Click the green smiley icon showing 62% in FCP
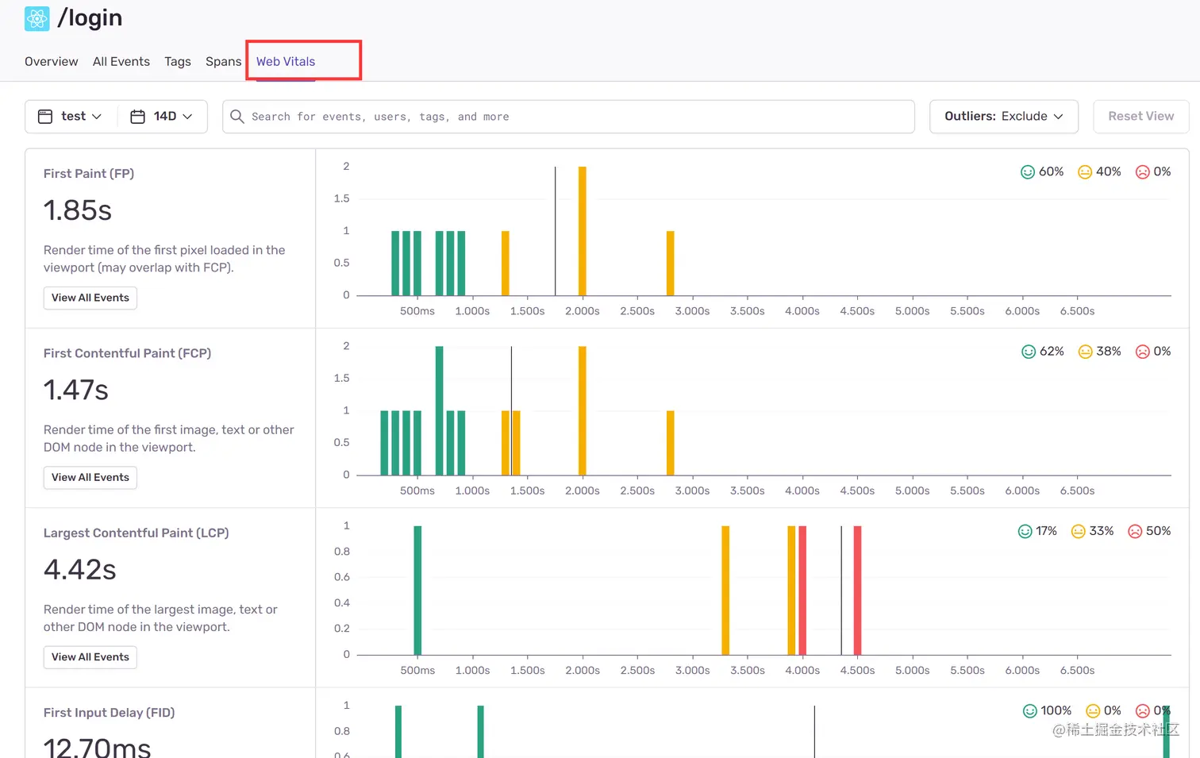 (1028, 351)
